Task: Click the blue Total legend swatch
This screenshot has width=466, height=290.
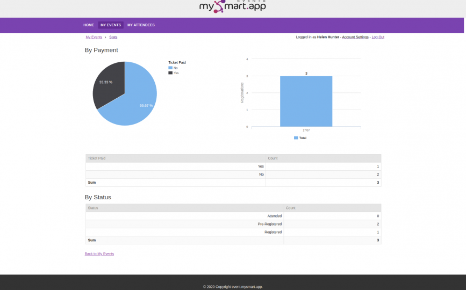Action: pos(296,138)
